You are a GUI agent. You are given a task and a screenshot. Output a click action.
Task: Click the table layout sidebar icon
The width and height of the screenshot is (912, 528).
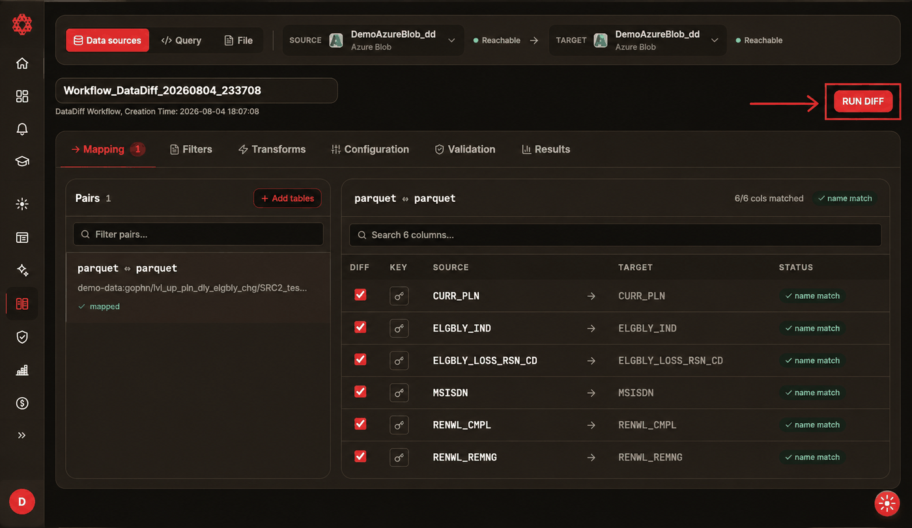coord(22,238)
